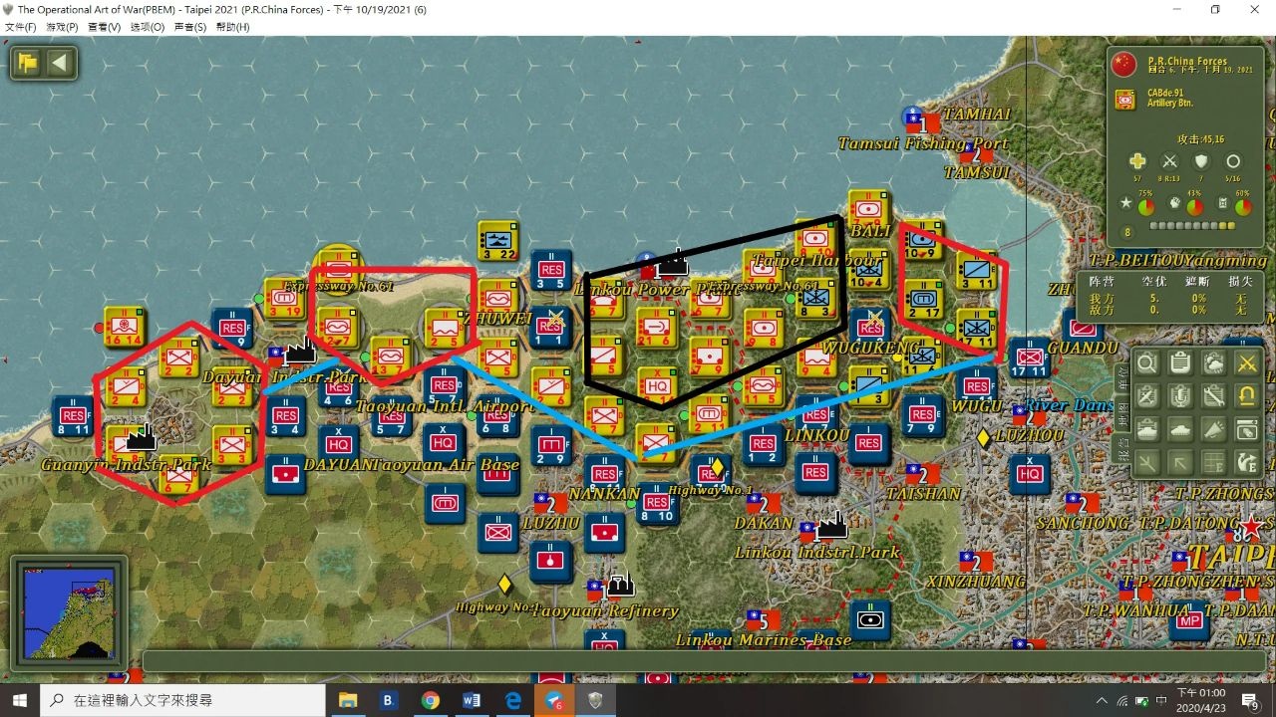Click the minimap overview thumbnail
Viewport: 1276px width, 717px height.
(x=69, y=611)
